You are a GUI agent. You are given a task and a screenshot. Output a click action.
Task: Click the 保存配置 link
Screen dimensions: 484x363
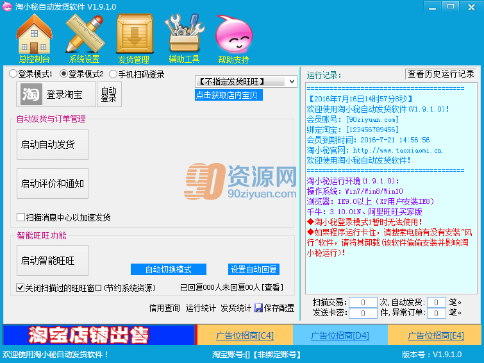279,308
